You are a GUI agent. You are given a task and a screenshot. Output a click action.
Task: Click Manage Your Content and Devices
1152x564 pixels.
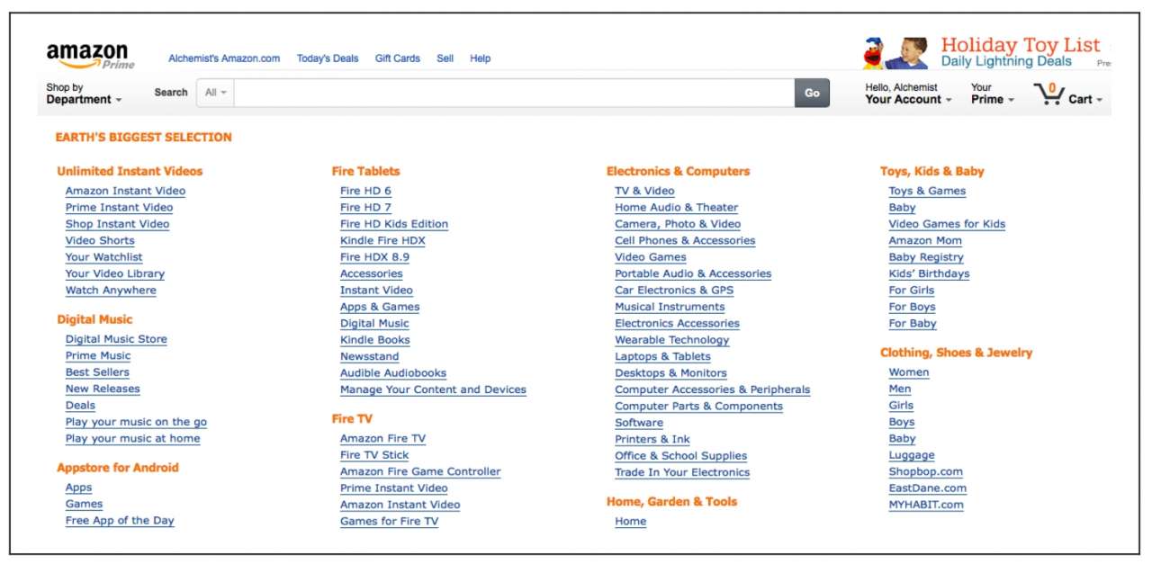click(433, 390)
